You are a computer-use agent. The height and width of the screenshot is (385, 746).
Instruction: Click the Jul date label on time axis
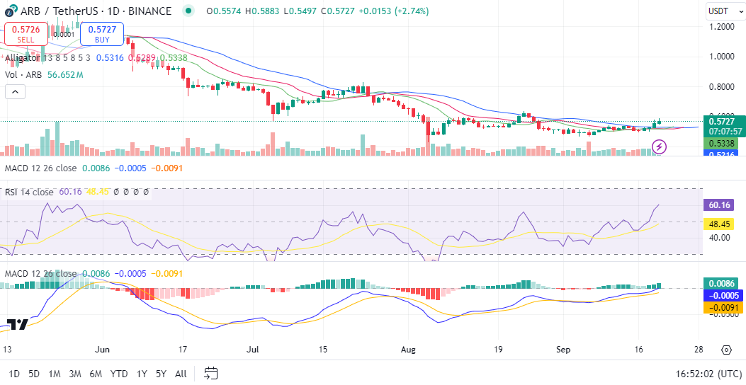253,350
